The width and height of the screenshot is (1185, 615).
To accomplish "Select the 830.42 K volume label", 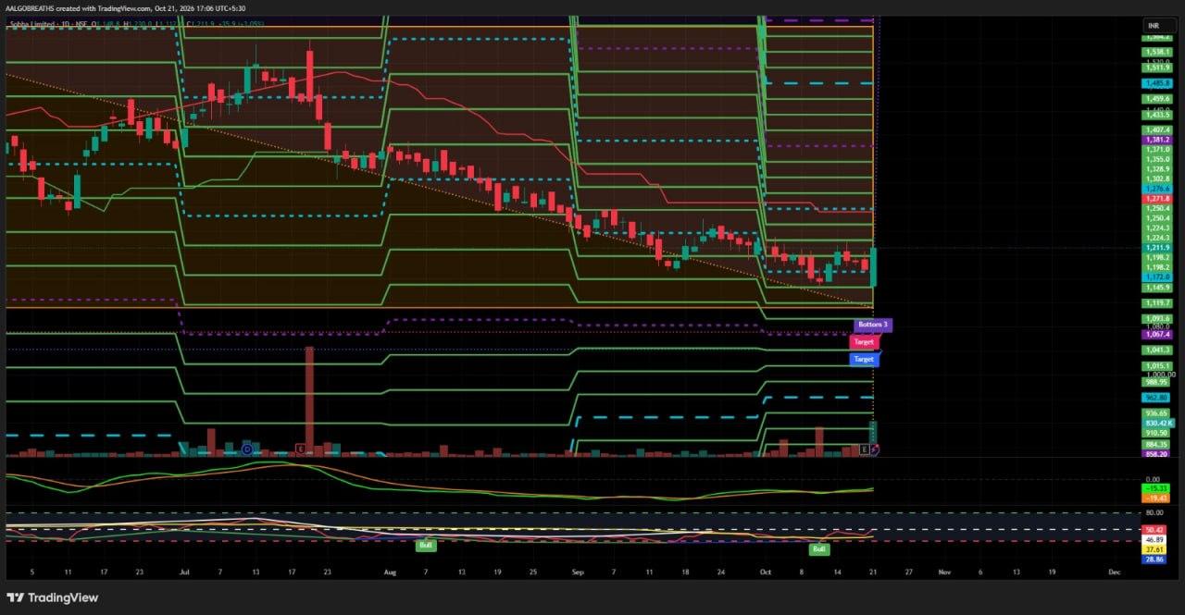I will click(1157, 423).
